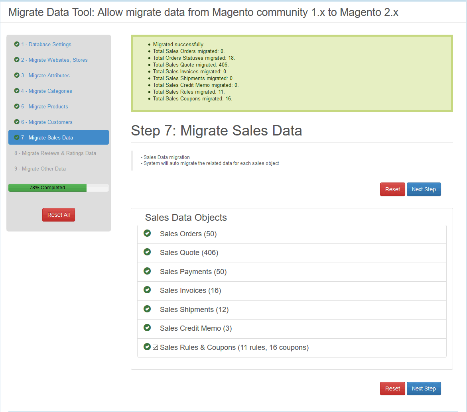Image resolution: width=467 pixels, height=412 pixels.
Task: Click the 78% Completed progress bar
Action: pyautogui.click(x=59, y=188)
